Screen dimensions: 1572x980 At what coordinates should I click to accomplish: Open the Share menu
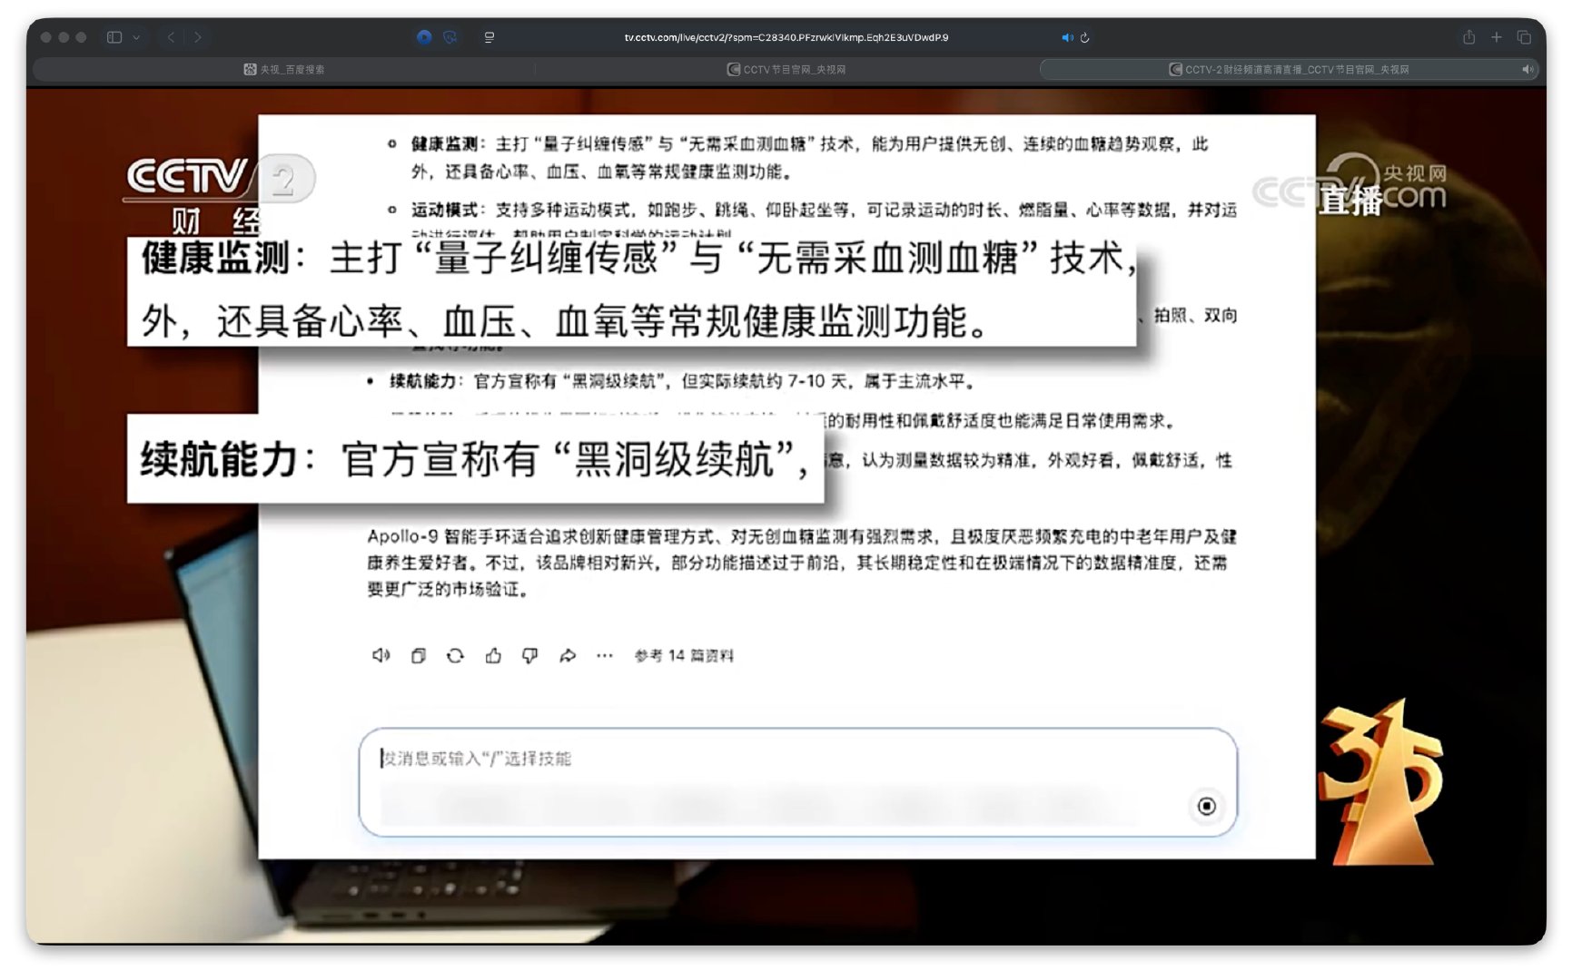1468,37
